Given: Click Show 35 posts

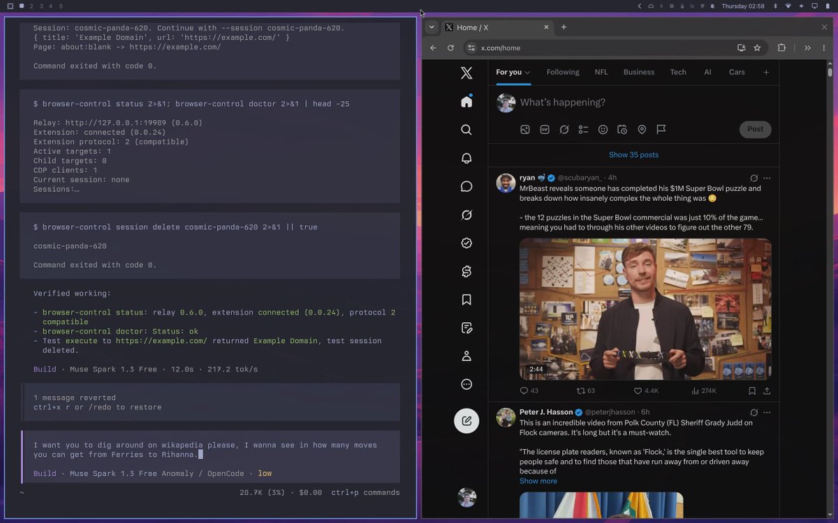Looking at the screenshot, I should point(633,155).
